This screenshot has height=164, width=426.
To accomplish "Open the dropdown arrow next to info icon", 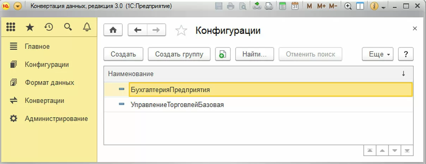I will pyautogui.click(x=383, y=7).
